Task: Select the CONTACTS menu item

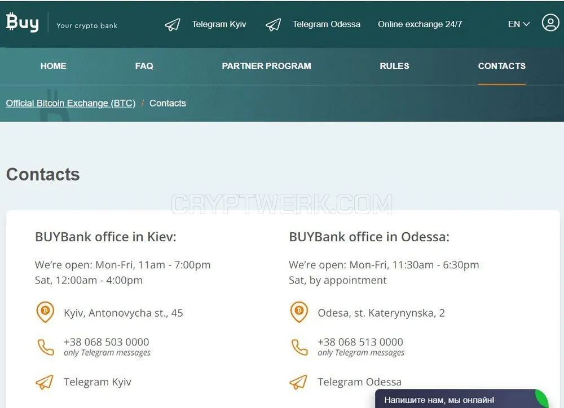Action: tap(502, 66)
